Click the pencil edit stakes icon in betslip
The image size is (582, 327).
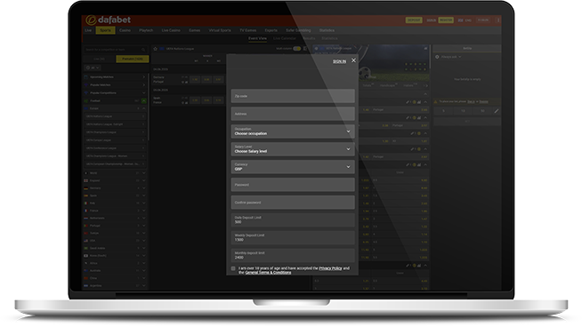(x=497, y=111)
